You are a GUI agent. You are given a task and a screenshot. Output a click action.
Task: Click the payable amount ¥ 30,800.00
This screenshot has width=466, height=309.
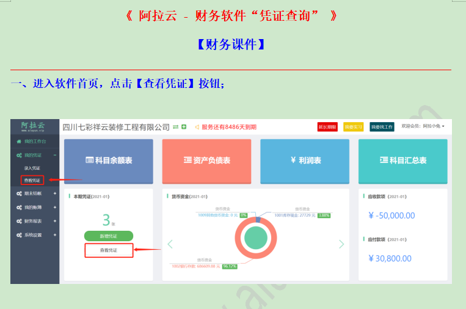pyautogui.click(x=390, y=258)
